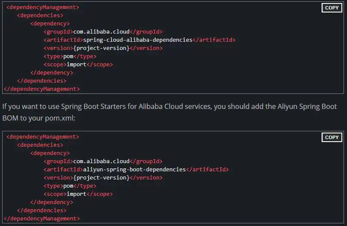The height and width of the screenshot is (226, 347).
Task: Click opening dependencies tag in second block
Action: click(40, 145)
